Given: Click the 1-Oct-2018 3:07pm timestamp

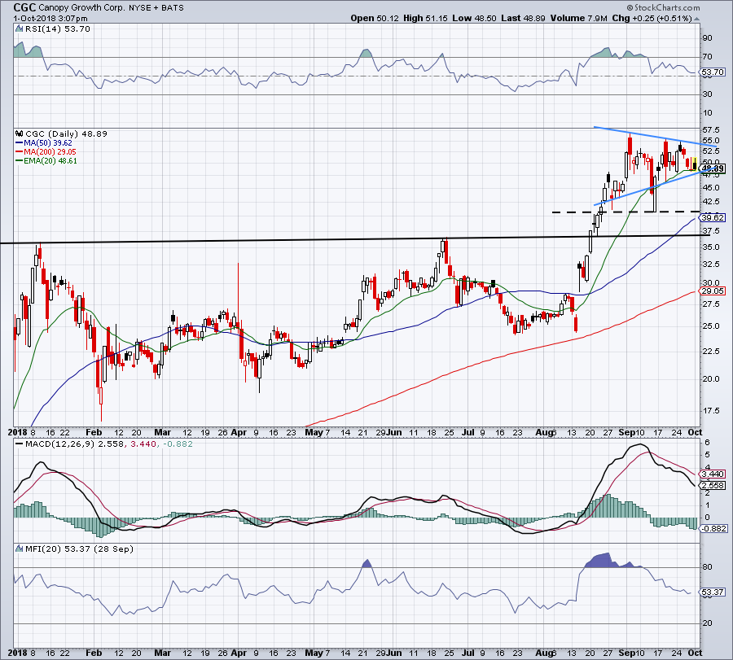Looking at the screenshot, I should [50, 19].
